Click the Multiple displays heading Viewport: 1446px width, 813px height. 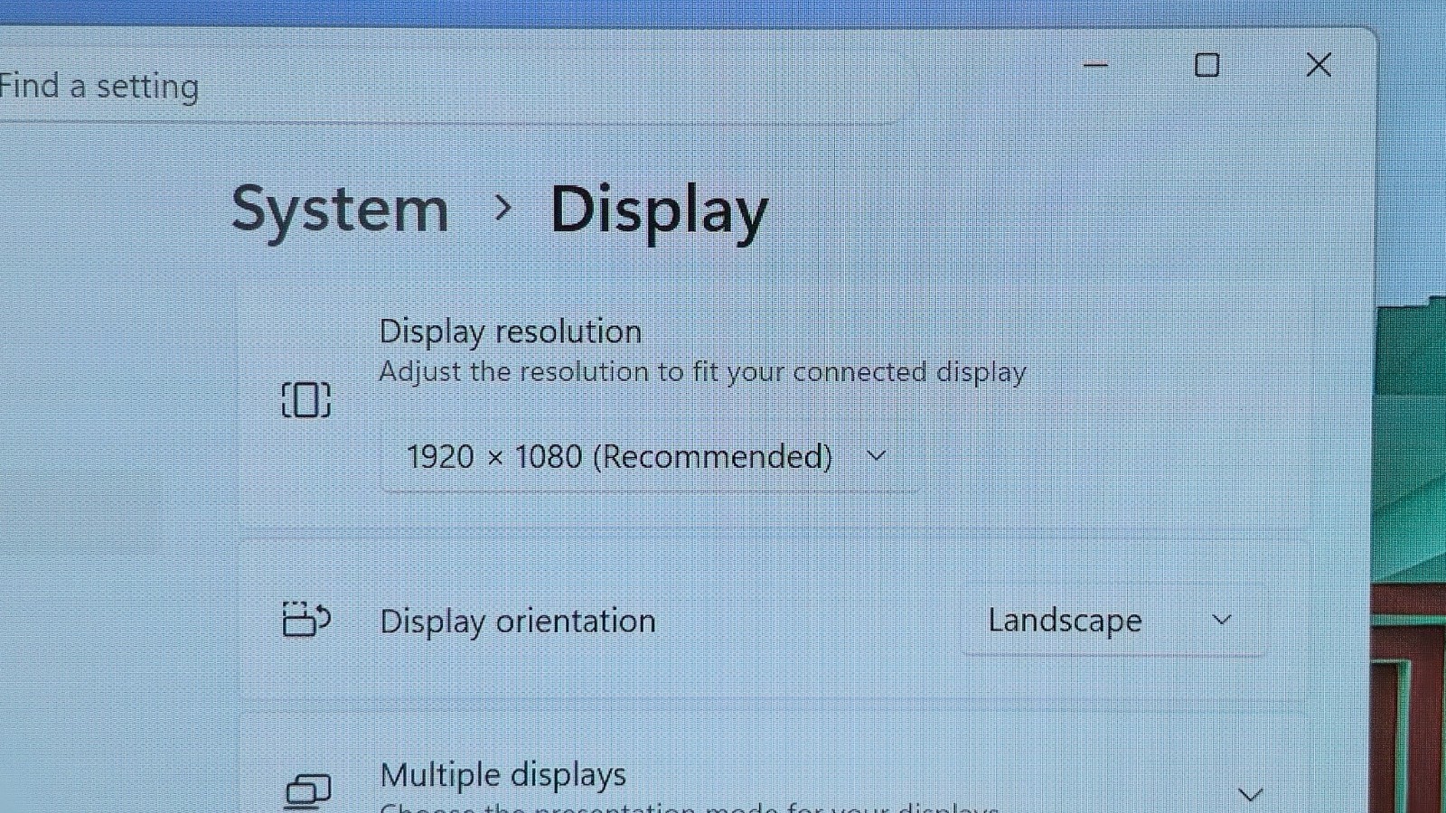click(503, 775)
